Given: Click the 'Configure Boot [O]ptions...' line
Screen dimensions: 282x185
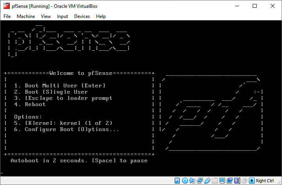Looking at the screenshot, I should click(x=66, y=130).
